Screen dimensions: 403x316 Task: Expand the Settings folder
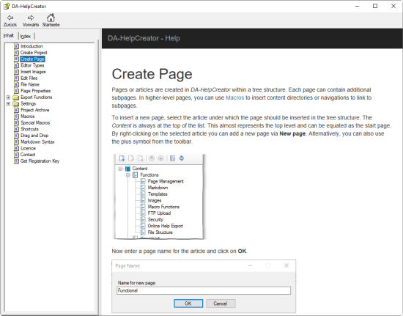8,103
